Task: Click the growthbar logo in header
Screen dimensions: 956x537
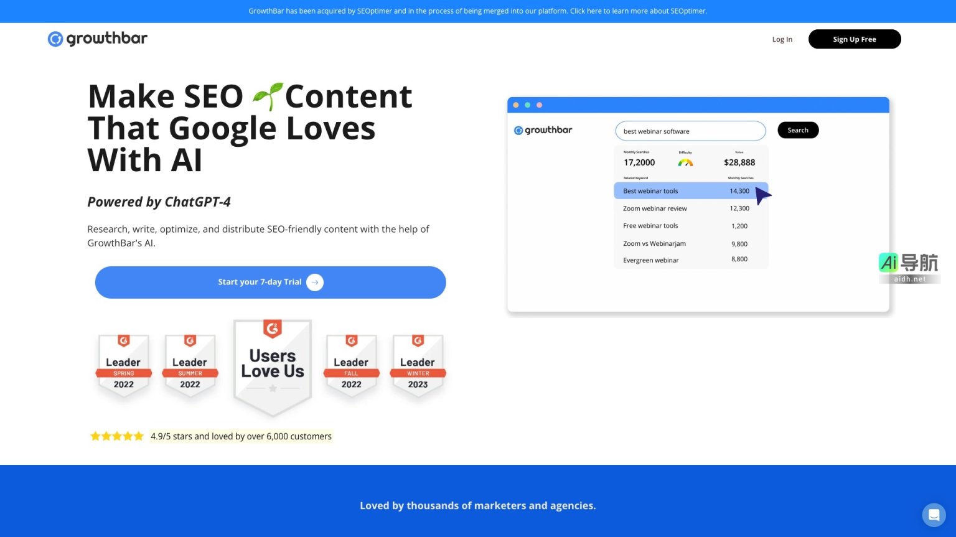Action: click(98, 39)
